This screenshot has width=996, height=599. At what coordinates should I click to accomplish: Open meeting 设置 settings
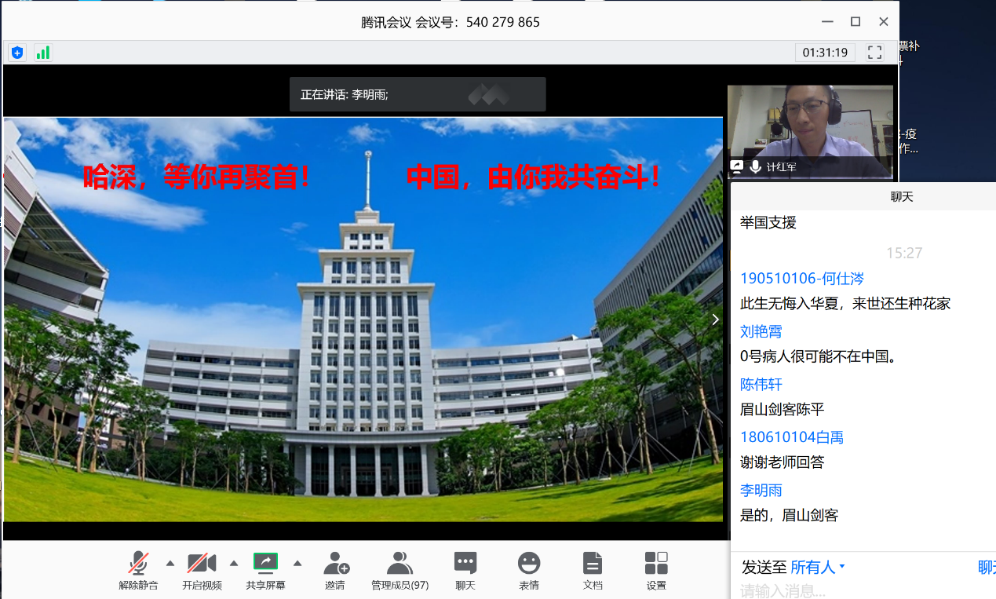tap(655, 570)
